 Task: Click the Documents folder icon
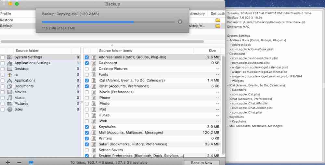(9, 86)
